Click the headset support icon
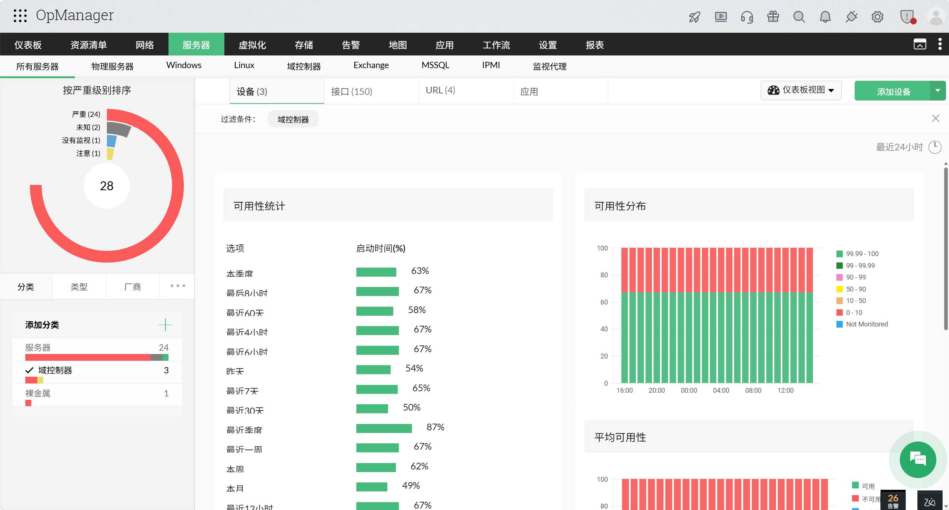The height and width of the screenshot is (510, 949). pos(747,17)
